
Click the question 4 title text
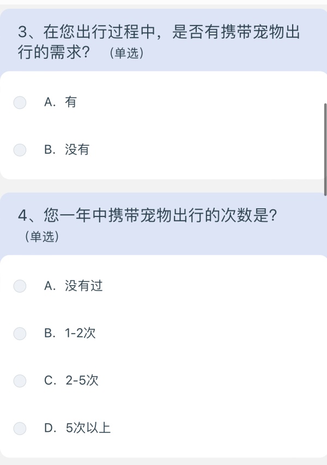point(147,215)
